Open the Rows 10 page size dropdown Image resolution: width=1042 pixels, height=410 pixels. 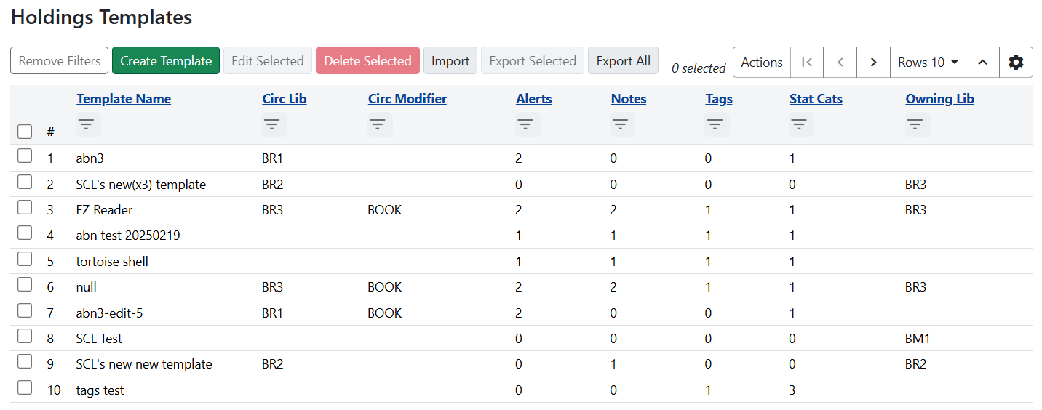[927, 63]
